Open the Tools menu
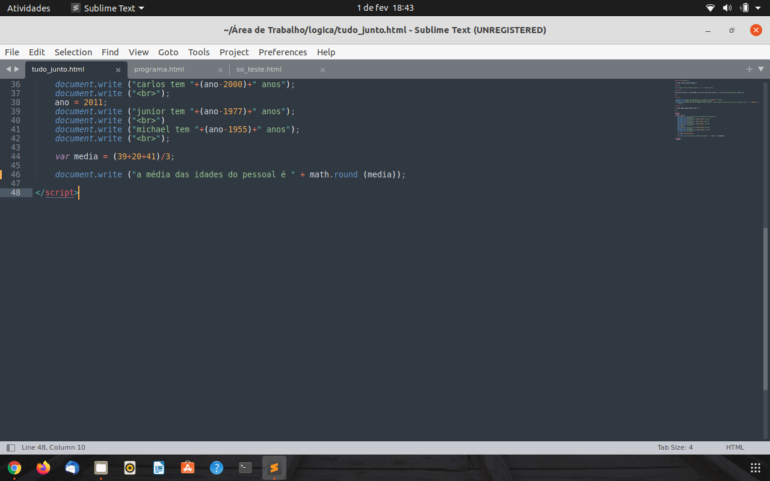The height and width of the screenshot is (481, 770). pyautogui.click(x=199, y=52)
